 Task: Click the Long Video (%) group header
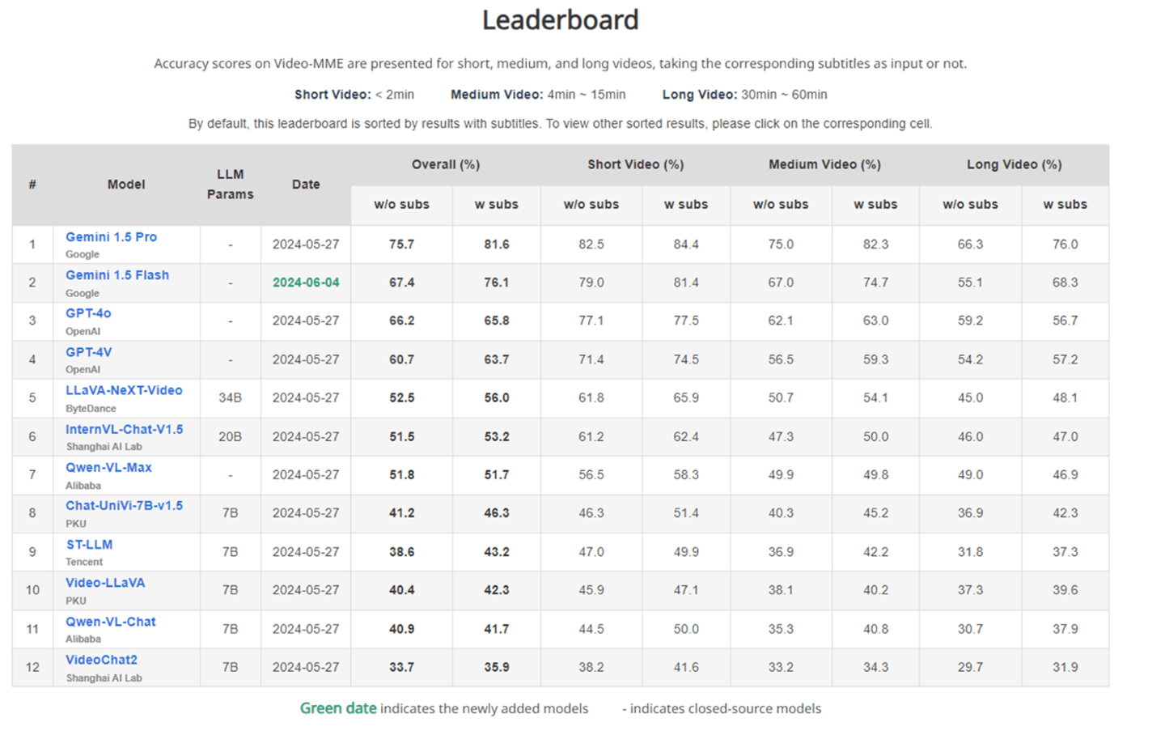[x=1014, y=164]
